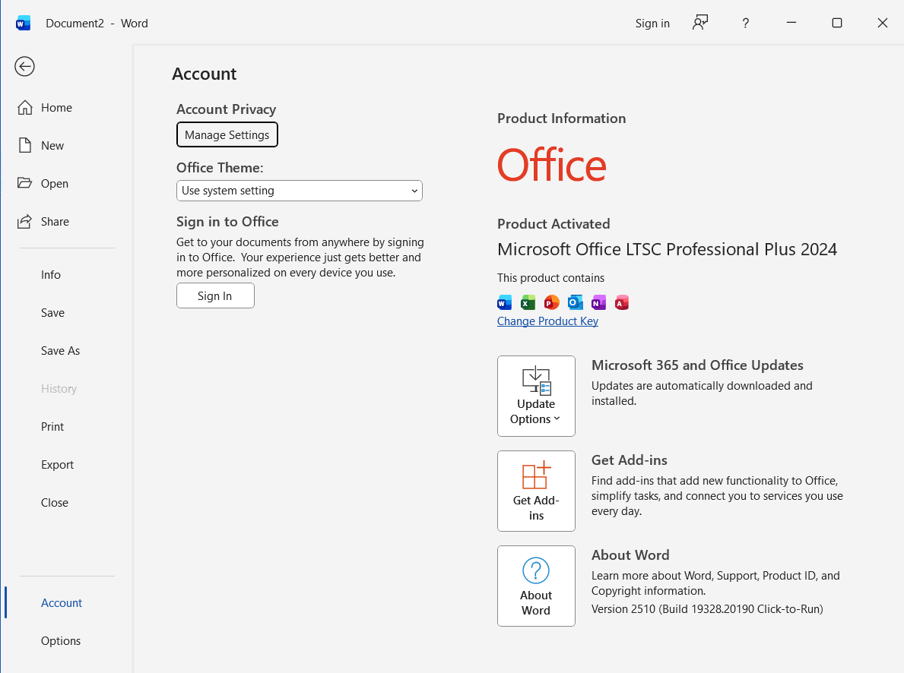Open the feedback person icon in title bar

point(700,23)
